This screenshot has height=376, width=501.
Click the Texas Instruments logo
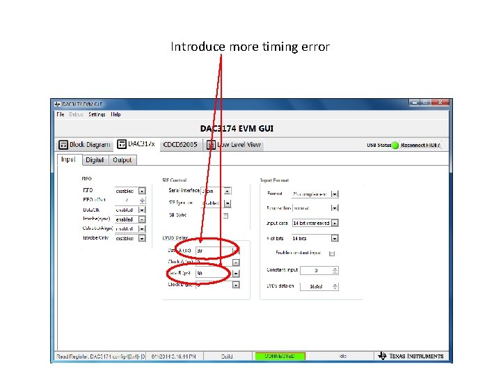411,356
